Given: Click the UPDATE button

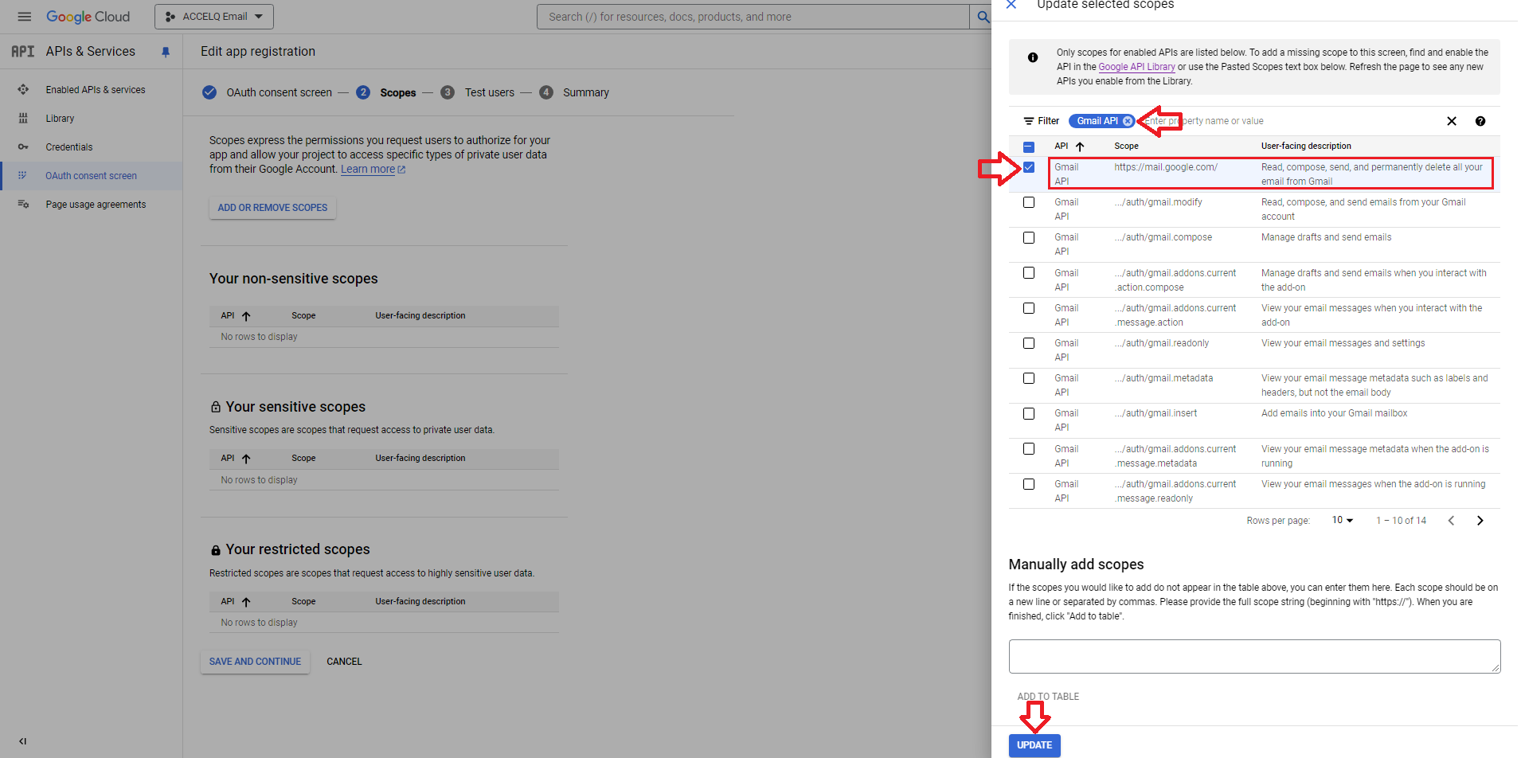Looking at the screenshot, I should click(x=1034, y=745).
